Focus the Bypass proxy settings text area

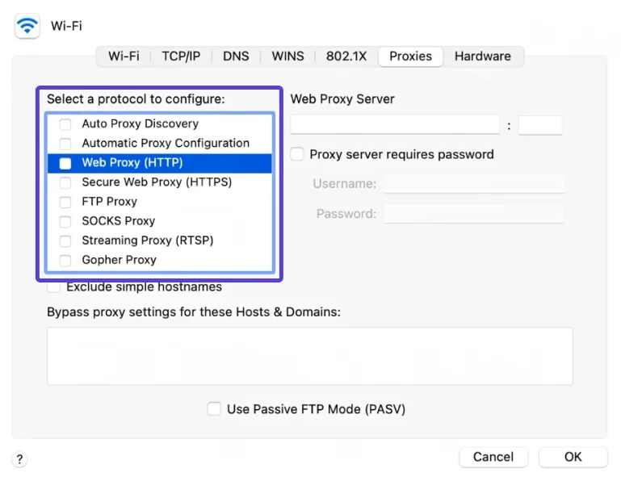309,356
